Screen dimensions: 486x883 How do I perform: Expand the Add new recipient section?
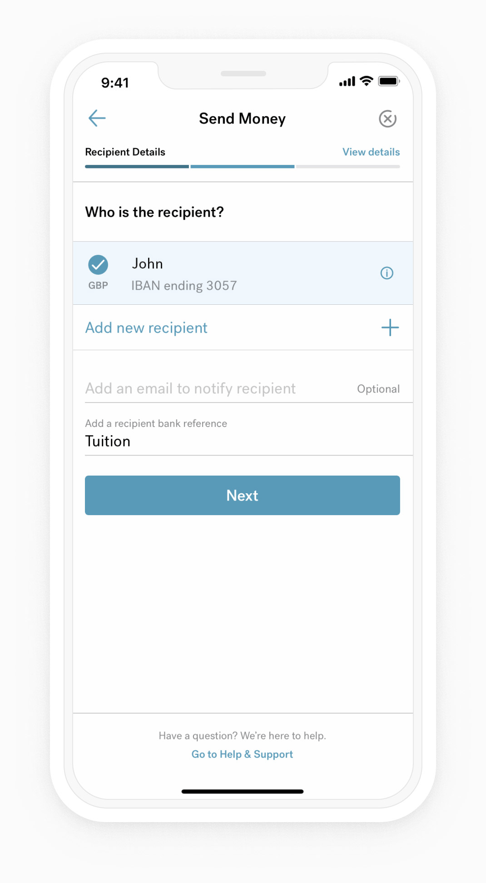click(146, 327)
